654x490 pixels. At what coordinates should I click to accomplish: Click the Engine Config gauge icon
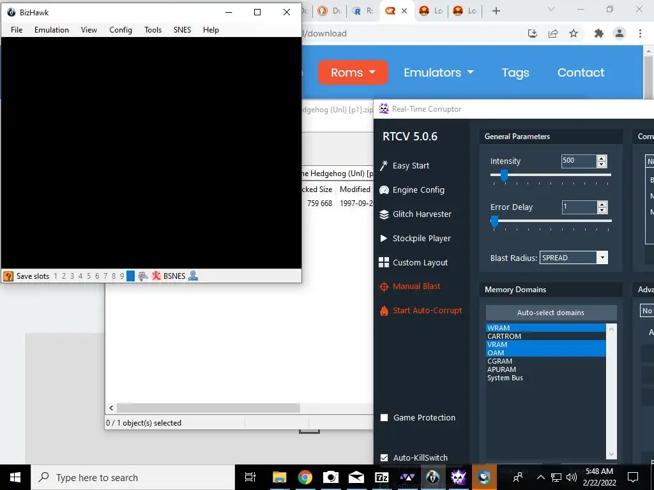[x=384, y=190]
